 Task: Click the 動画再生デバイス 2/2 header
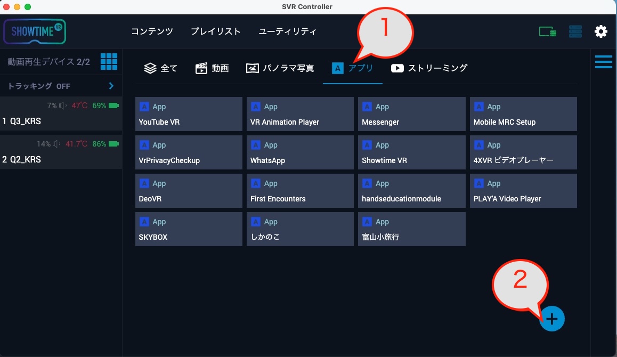(49, 62)
